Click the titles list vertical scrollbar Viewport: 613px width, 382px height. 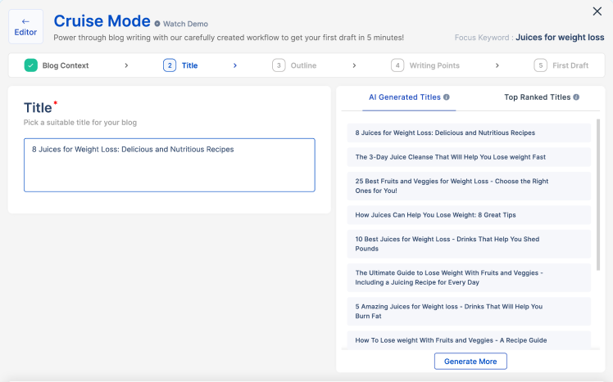(597, 195)
